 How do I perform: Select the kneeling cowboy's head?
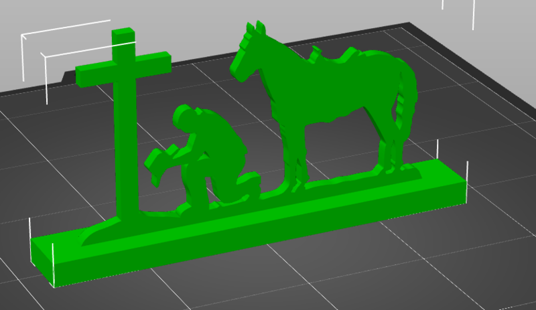tap(184, 116)
